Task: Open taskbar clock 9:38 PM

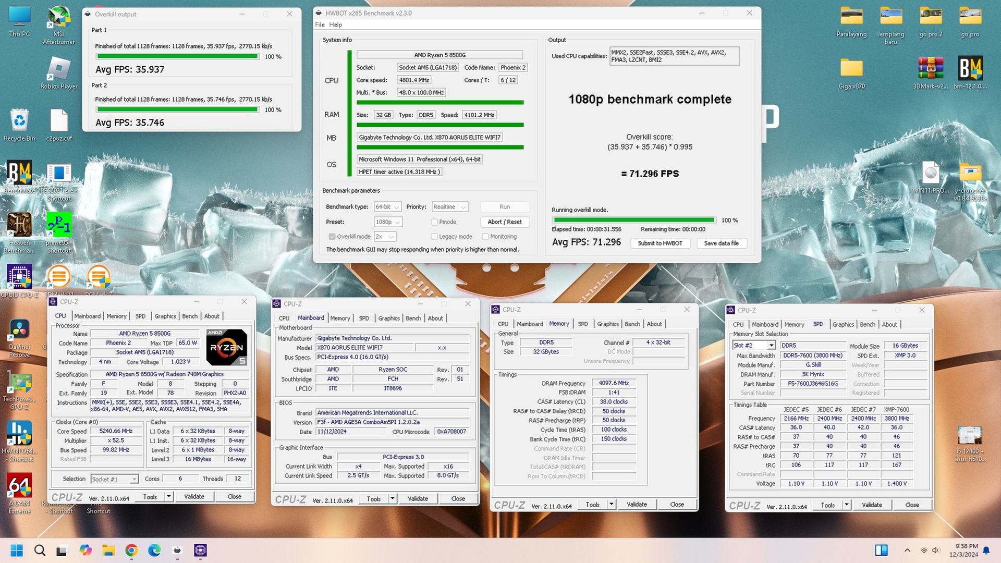Action: pos(963,550)
